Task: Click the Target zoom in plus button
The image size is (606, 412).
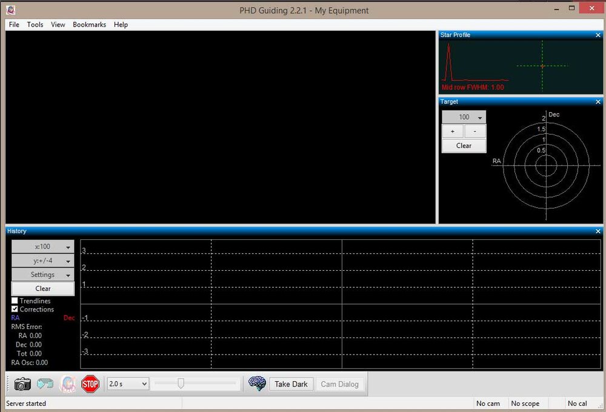Action: point(452,131)
